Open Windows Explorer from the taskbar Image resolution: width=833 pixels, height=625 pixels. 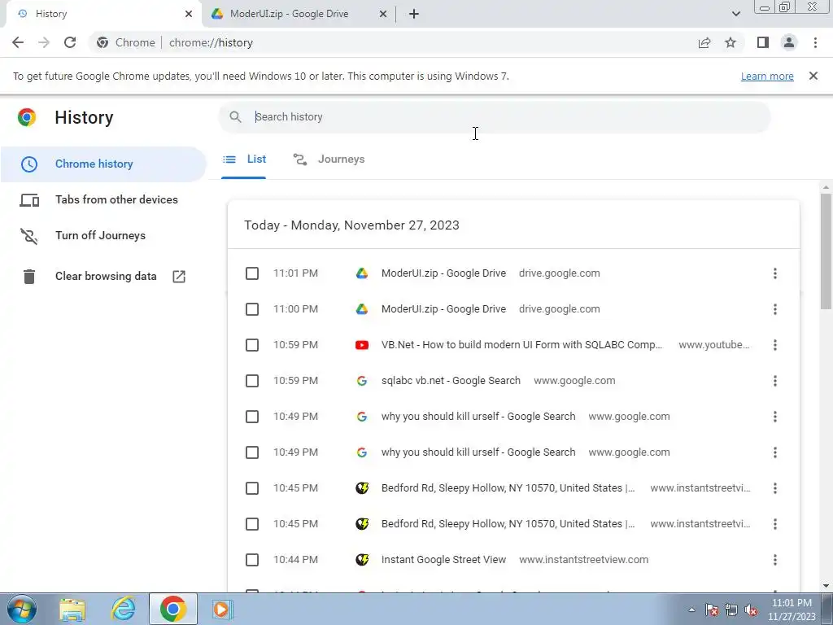72,609
